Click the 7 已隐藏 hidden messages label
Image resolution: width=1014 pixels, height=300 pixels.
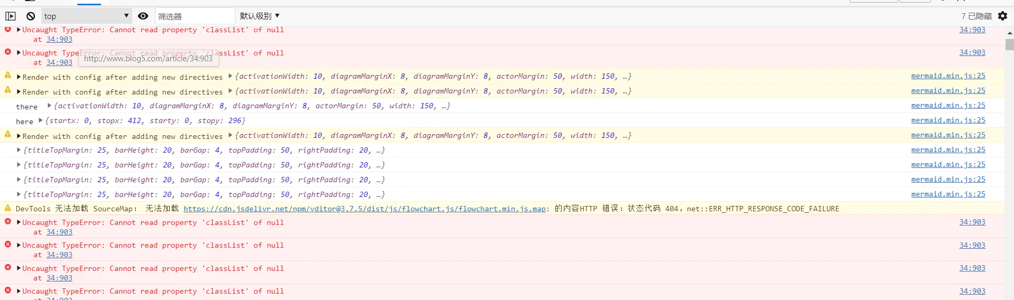click(976, 16)
